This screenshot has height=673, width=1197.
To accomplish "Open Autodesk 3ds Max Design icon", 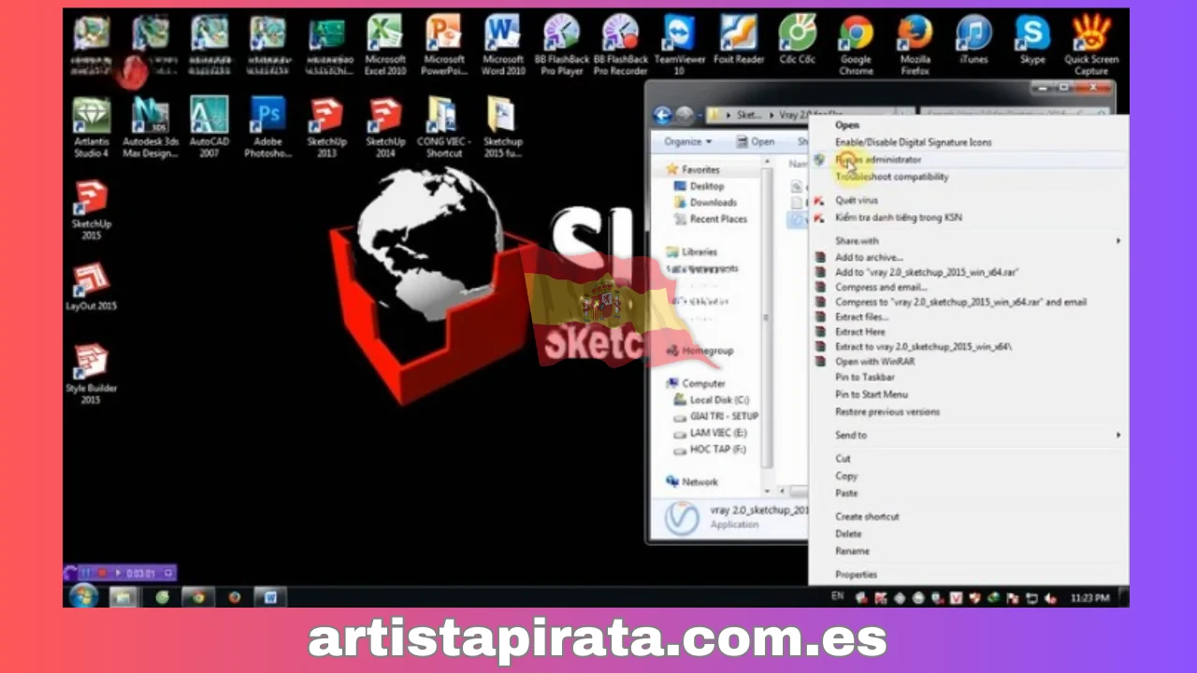I will point(150,127).
